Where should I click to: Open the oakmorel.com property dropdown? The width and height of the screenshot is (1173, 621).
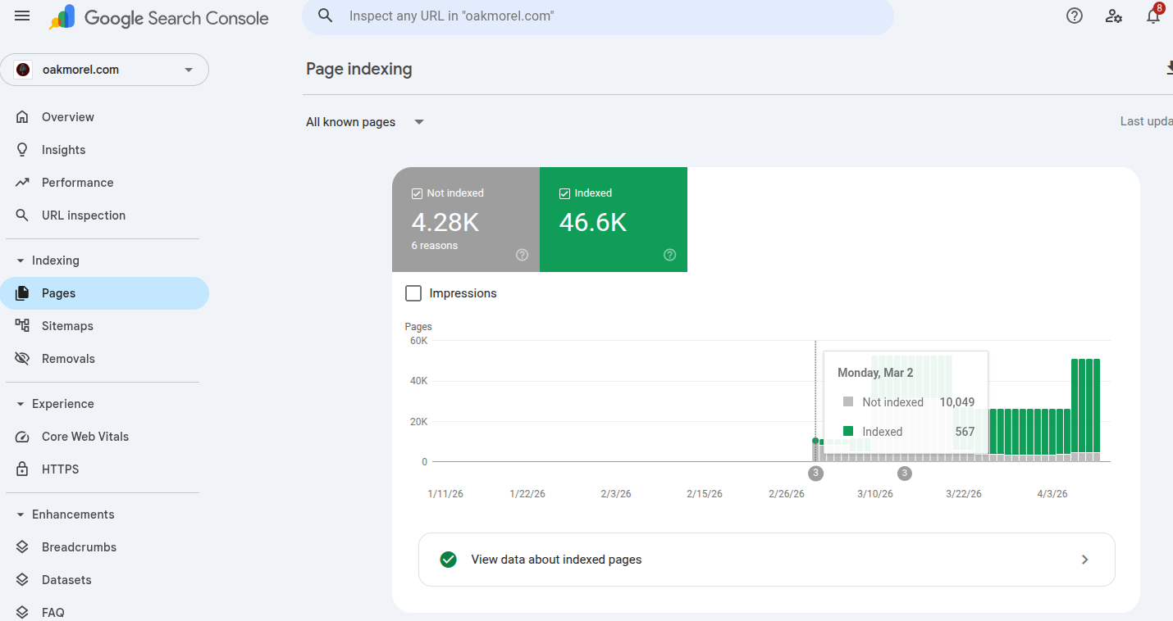[104, 70]
